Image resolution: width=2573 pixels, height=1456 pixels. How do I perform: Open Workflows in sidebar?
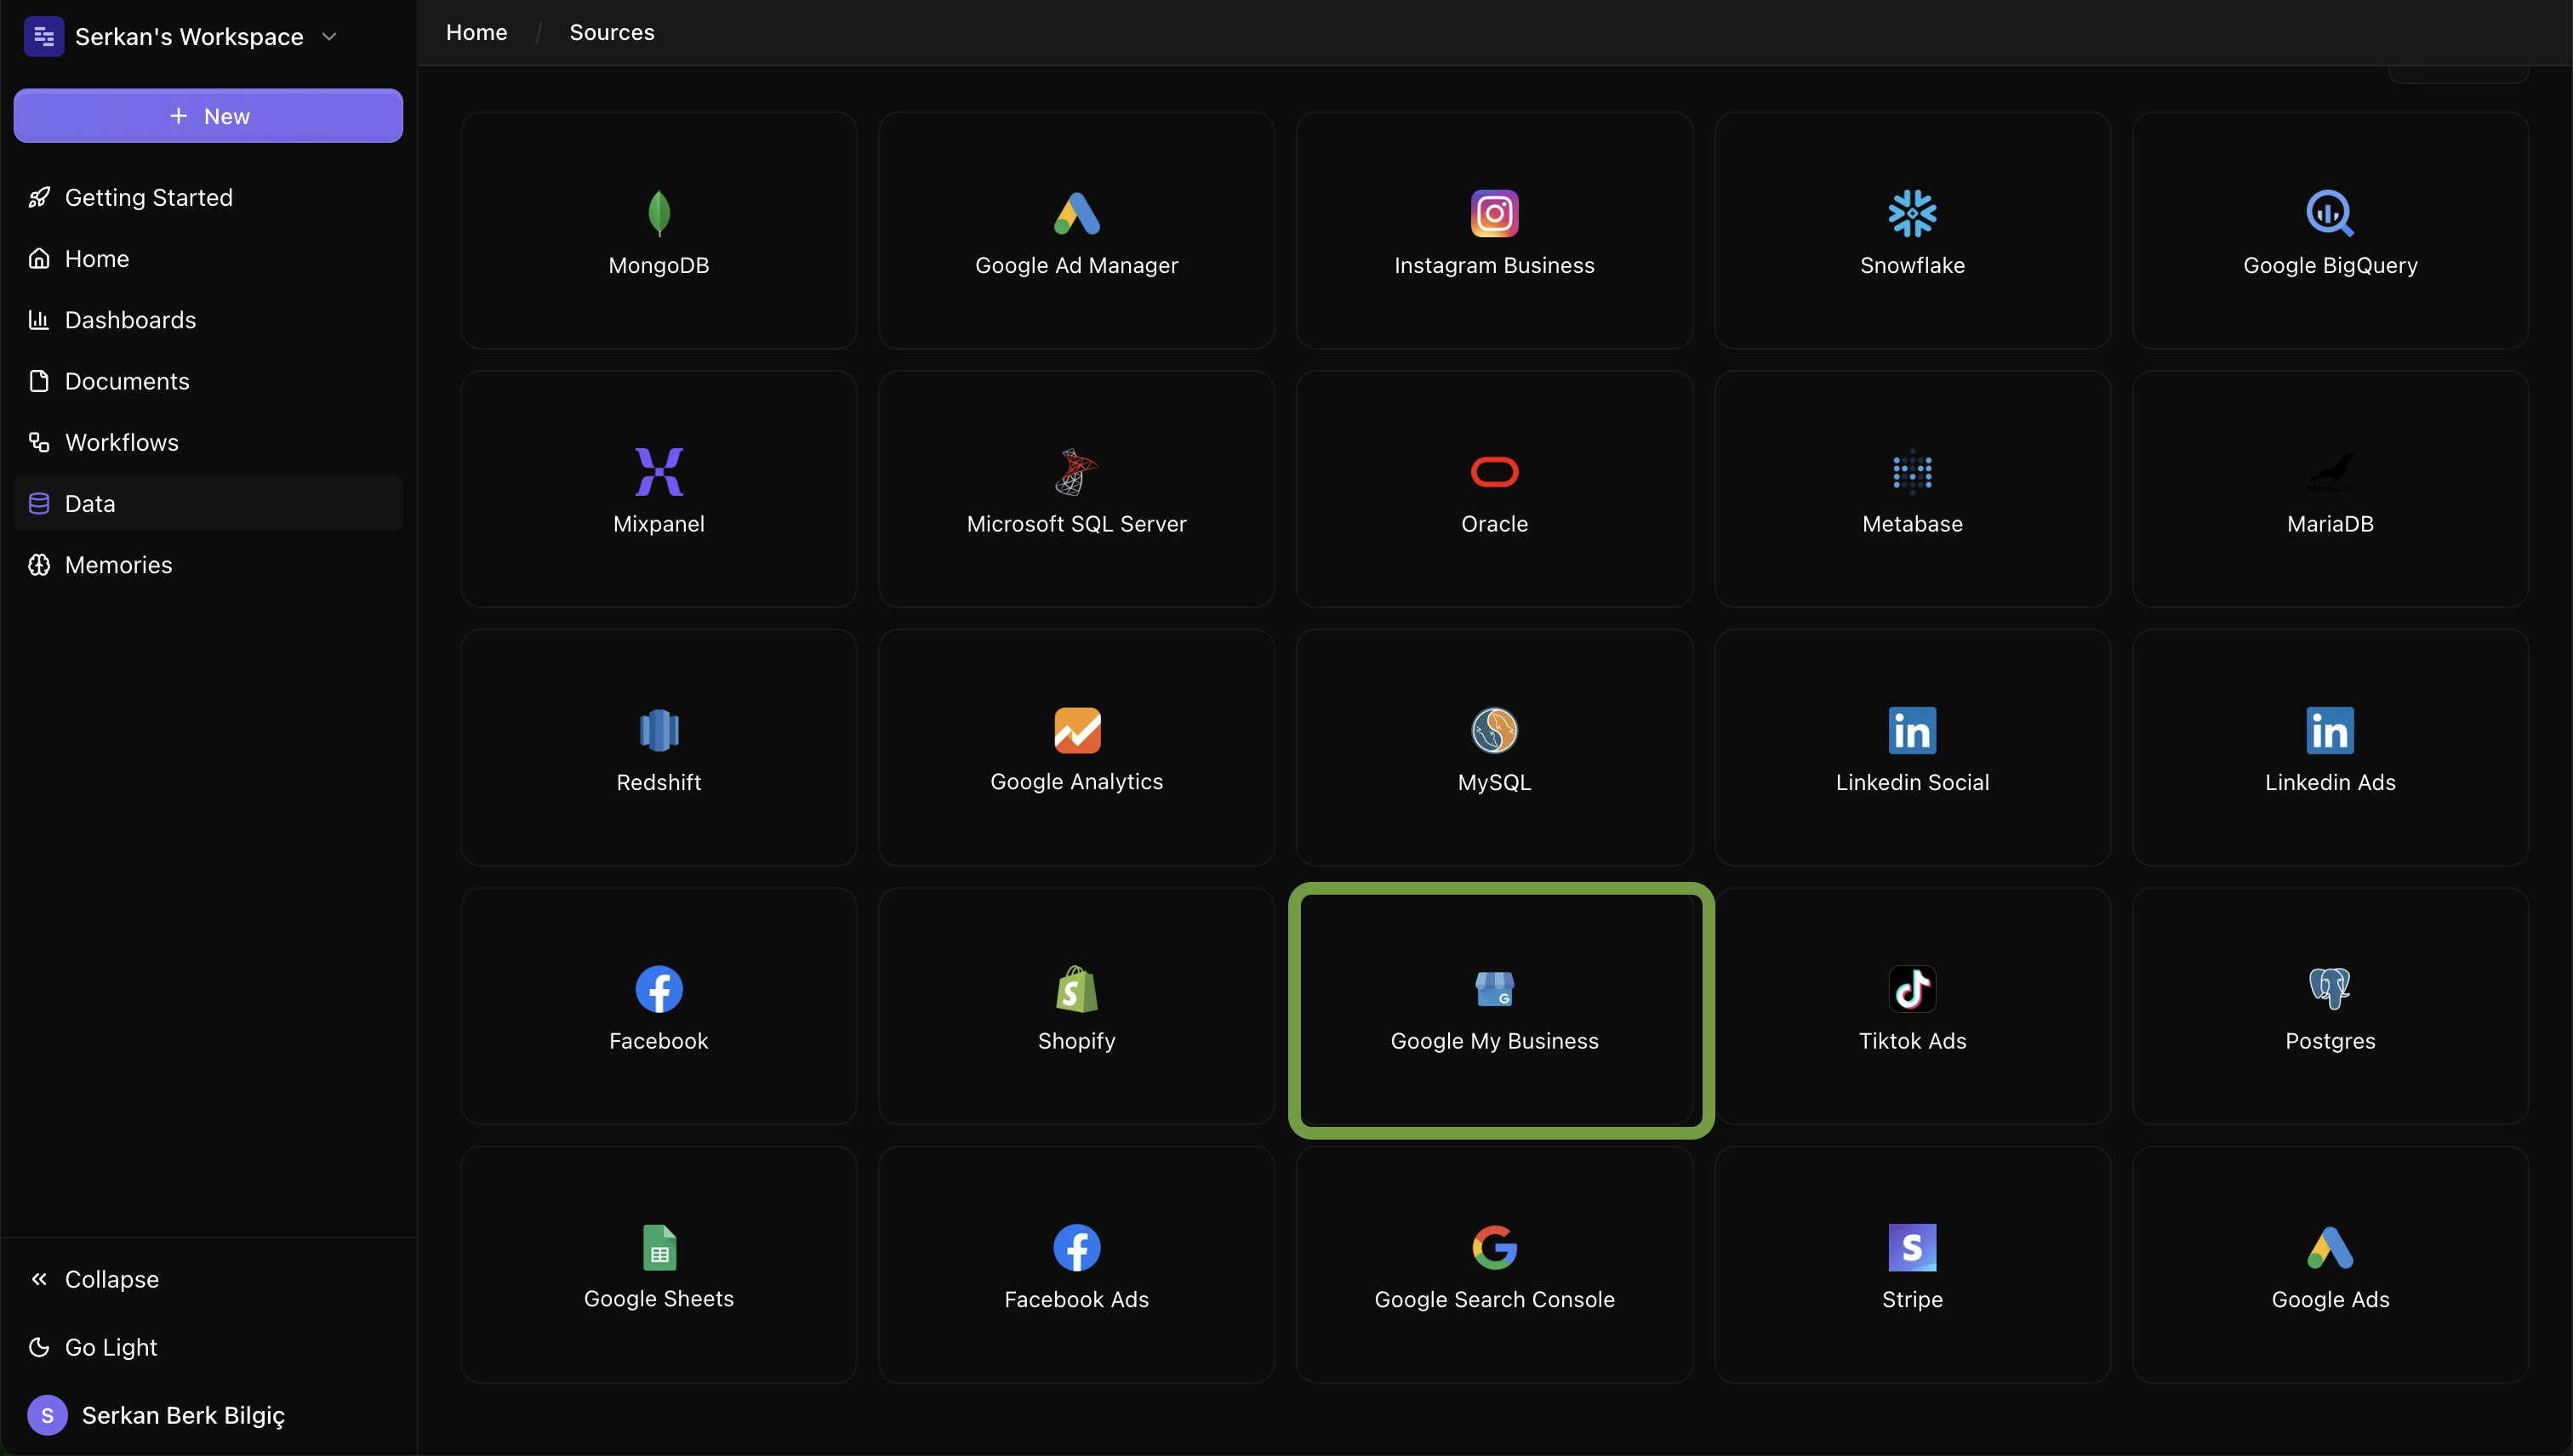[x=208, y=442]
